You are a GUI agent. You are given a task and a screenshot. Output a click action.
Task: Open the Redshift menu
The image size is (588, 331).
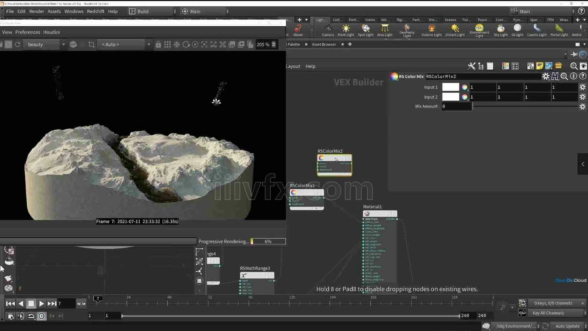[x=95, y=11]
